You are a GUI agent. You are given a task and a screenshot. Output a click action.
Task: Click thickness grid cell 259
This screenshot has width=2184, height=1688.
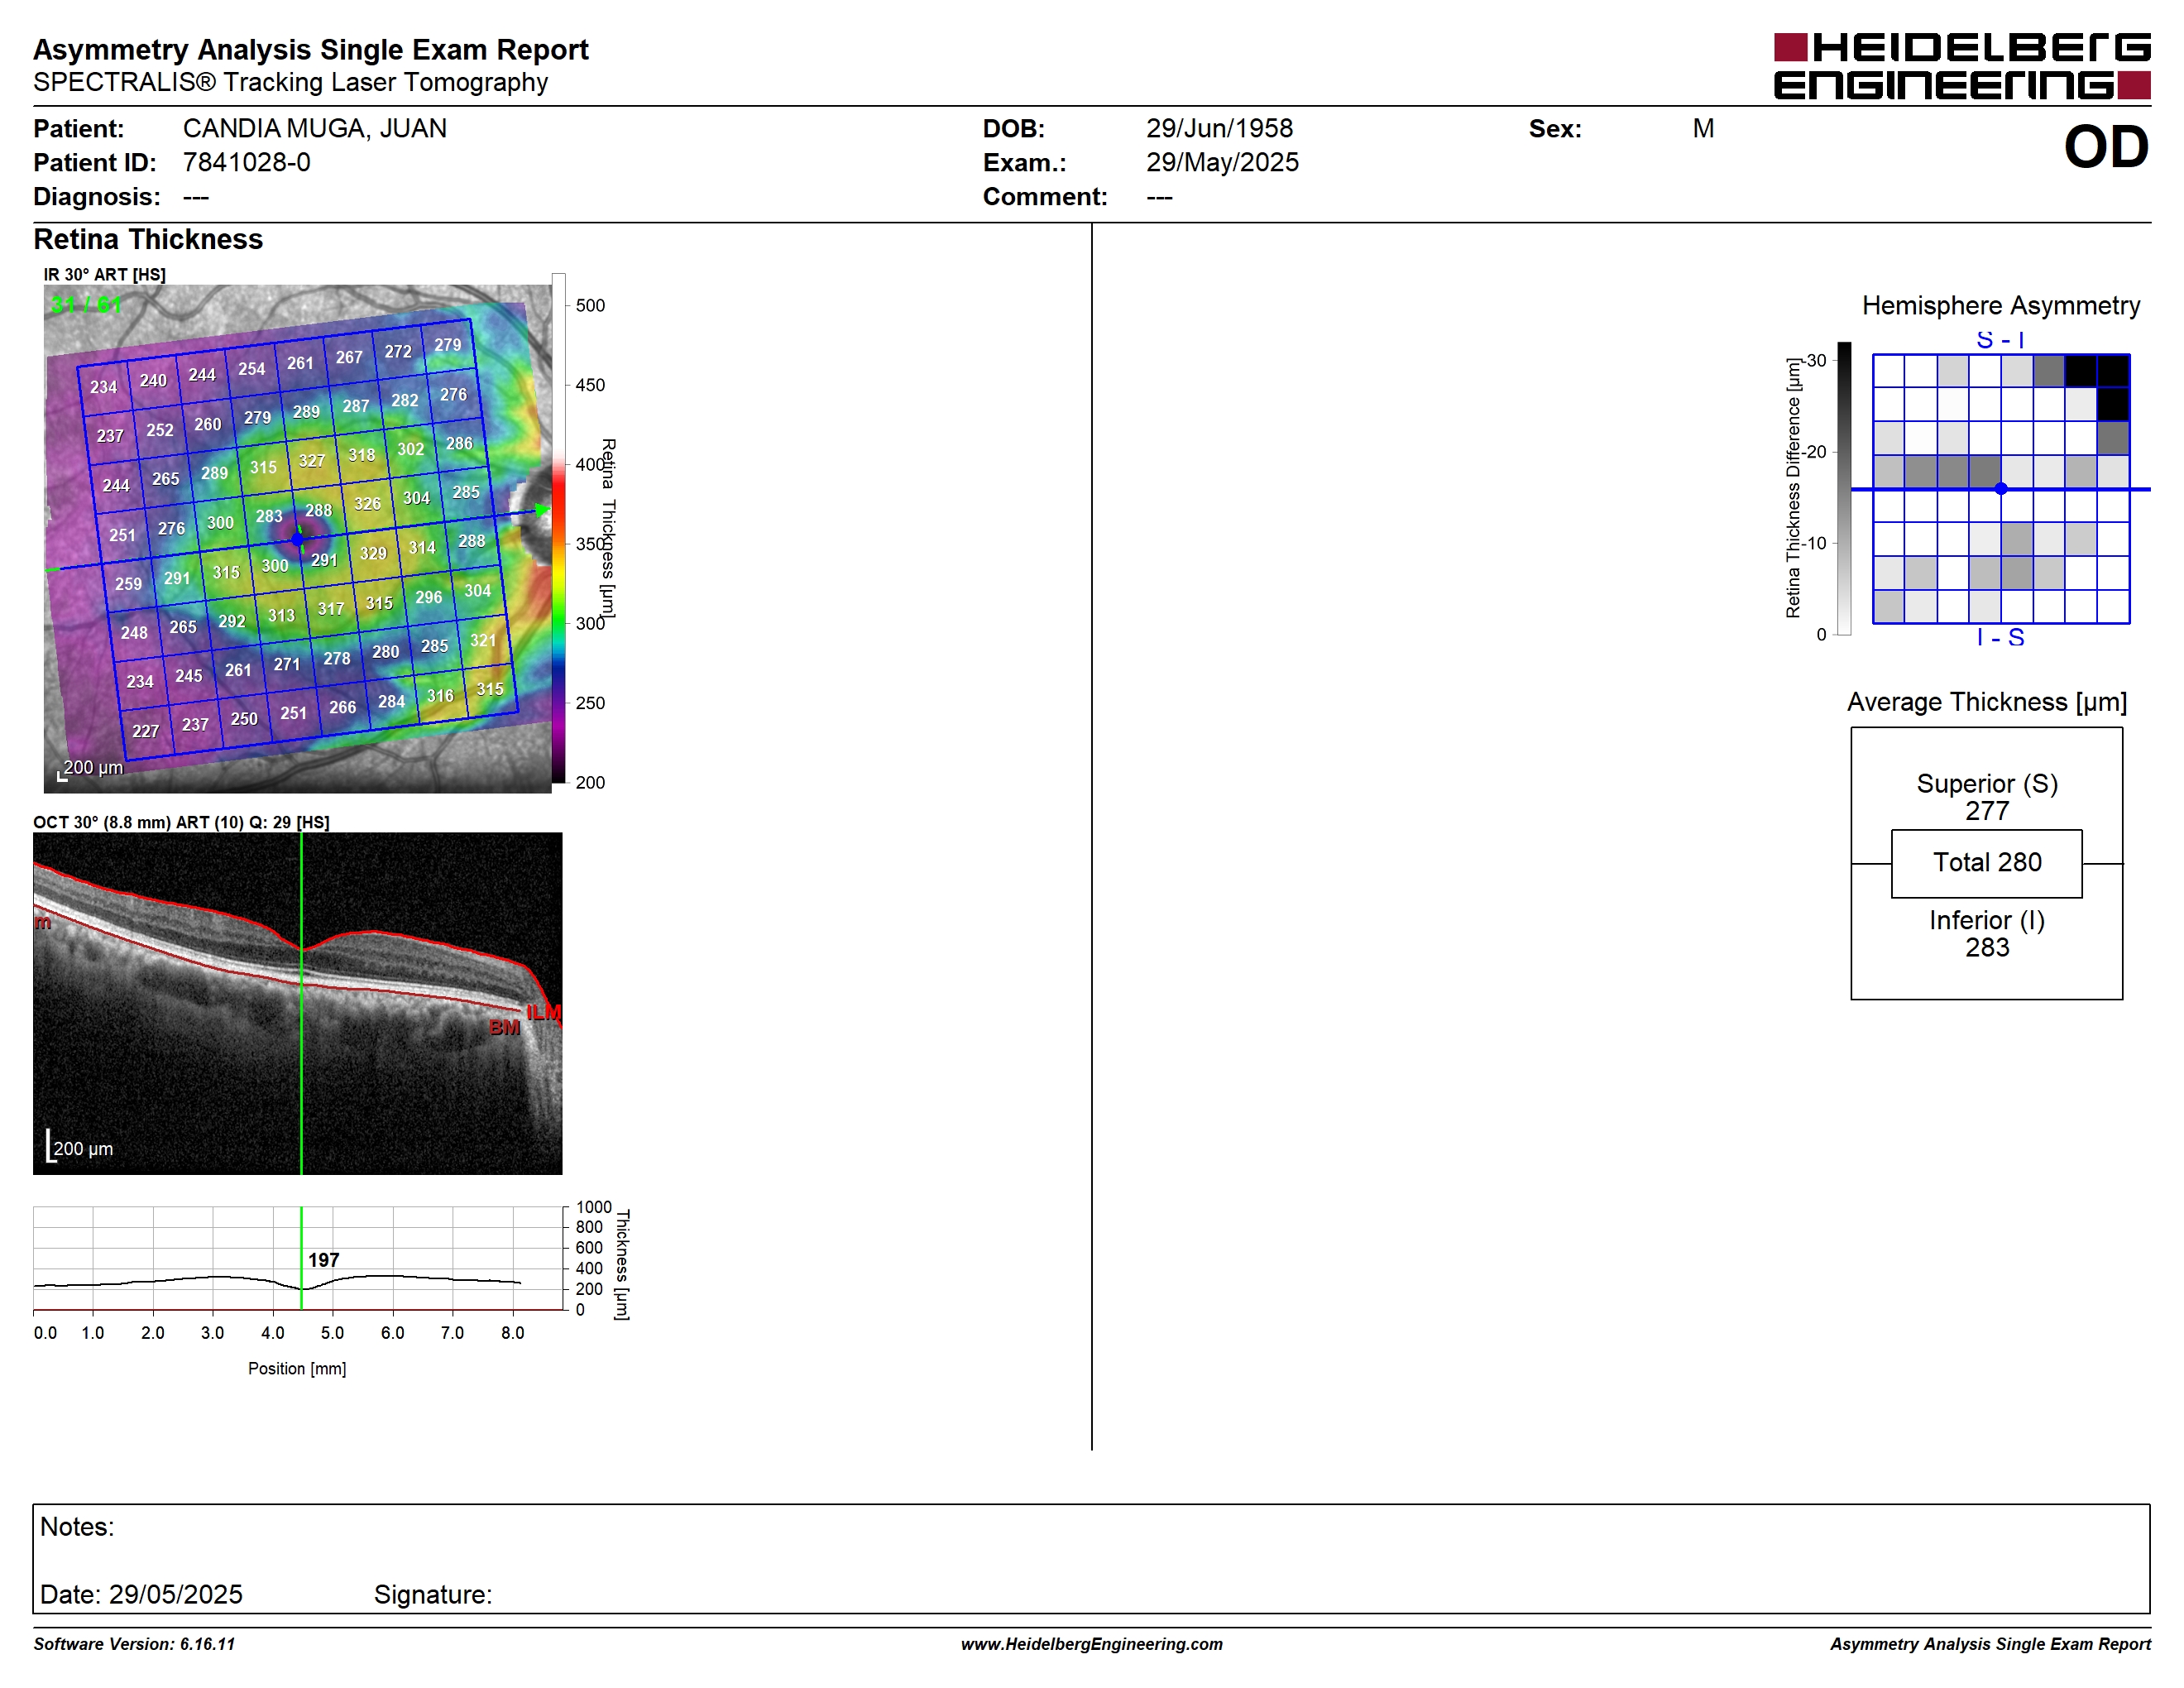[x=128, y=583]
